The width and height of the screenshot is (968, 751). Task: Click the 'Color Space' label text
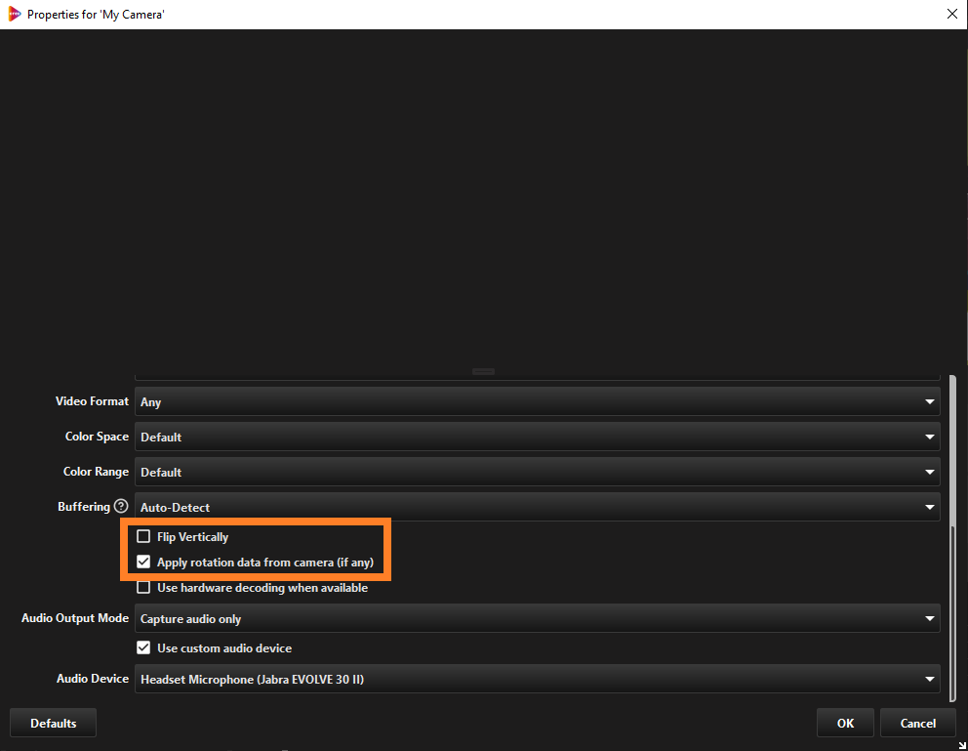click(97, 436)
